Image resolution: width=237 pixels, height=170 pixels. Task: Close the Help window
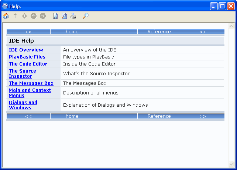point(231,6)
